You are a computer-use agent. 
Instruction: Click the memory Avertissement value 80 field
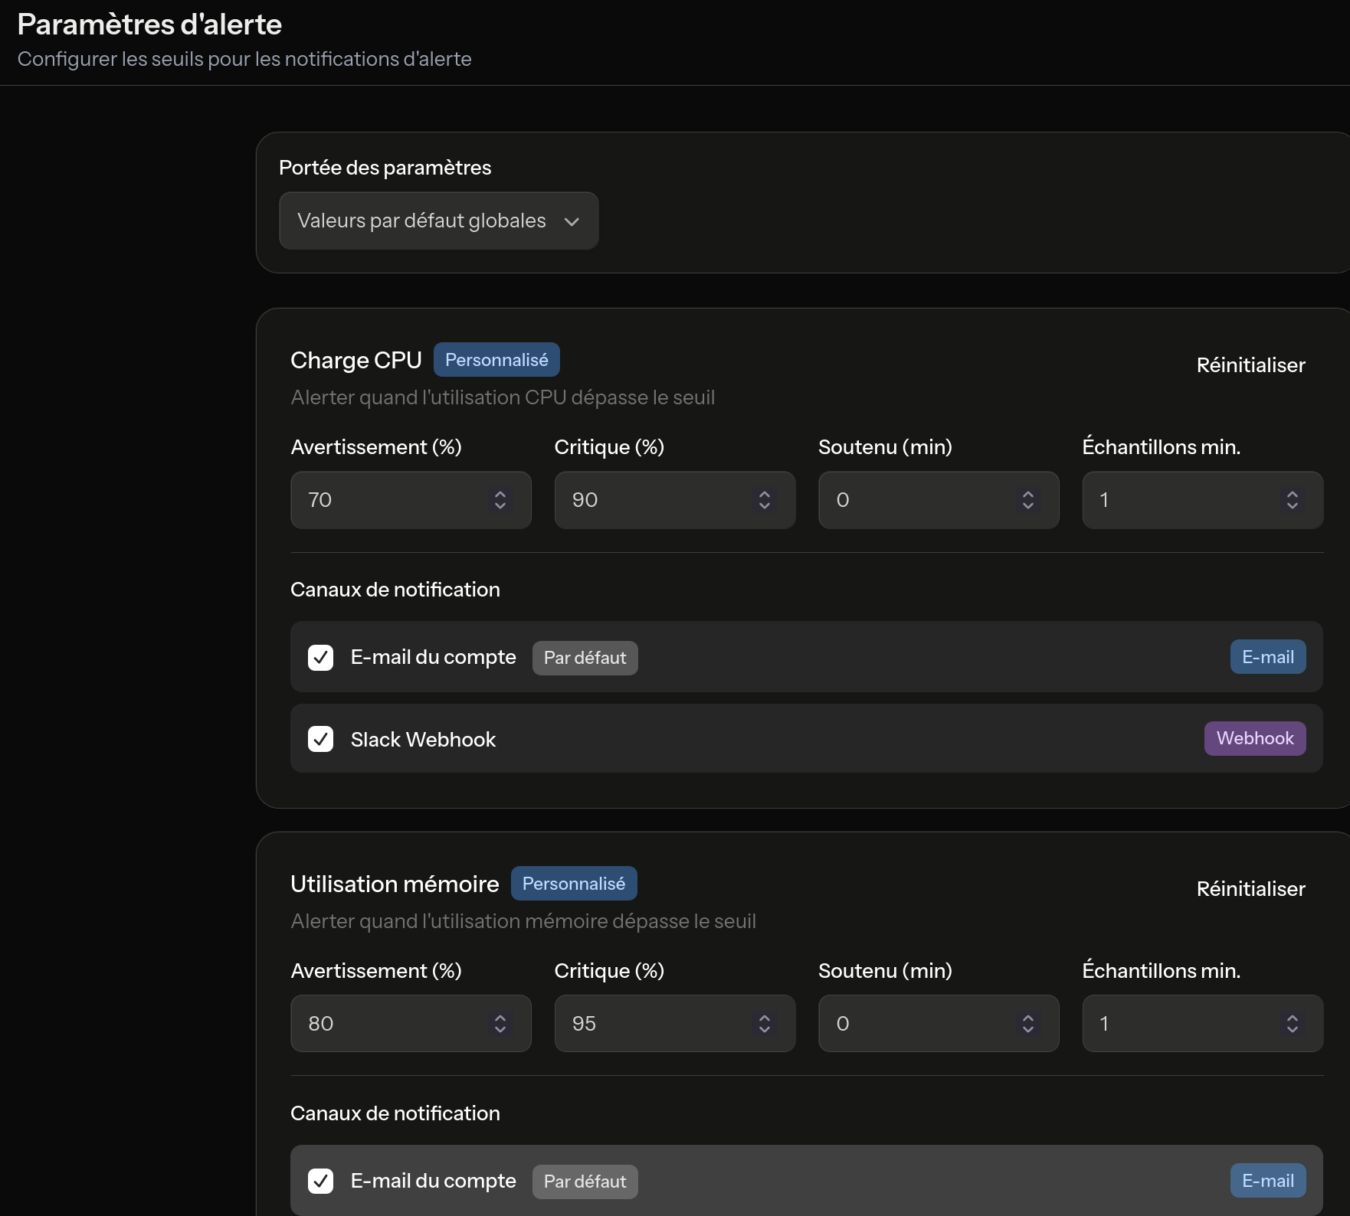pyautogui.click(x=383, y=1024)
